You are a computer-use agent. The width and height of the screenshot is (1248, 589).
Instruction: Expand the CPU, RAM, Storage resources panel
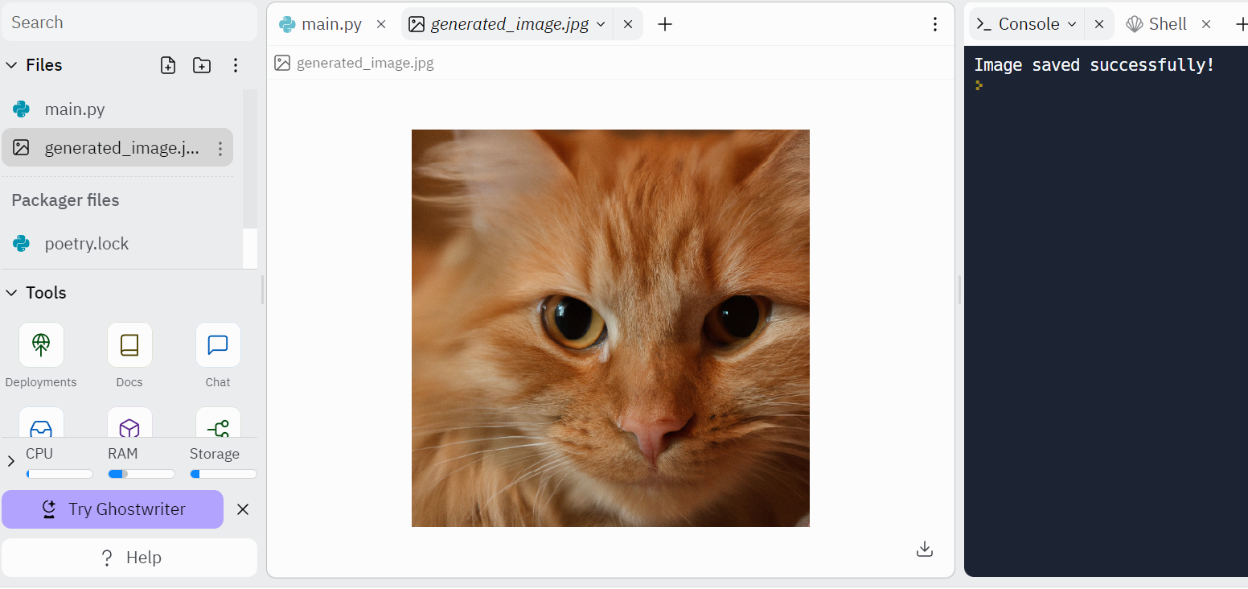click(x=11, y=461)
